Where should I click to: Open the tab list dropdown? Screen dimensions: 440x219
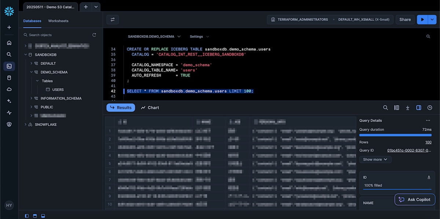point(96,7)
